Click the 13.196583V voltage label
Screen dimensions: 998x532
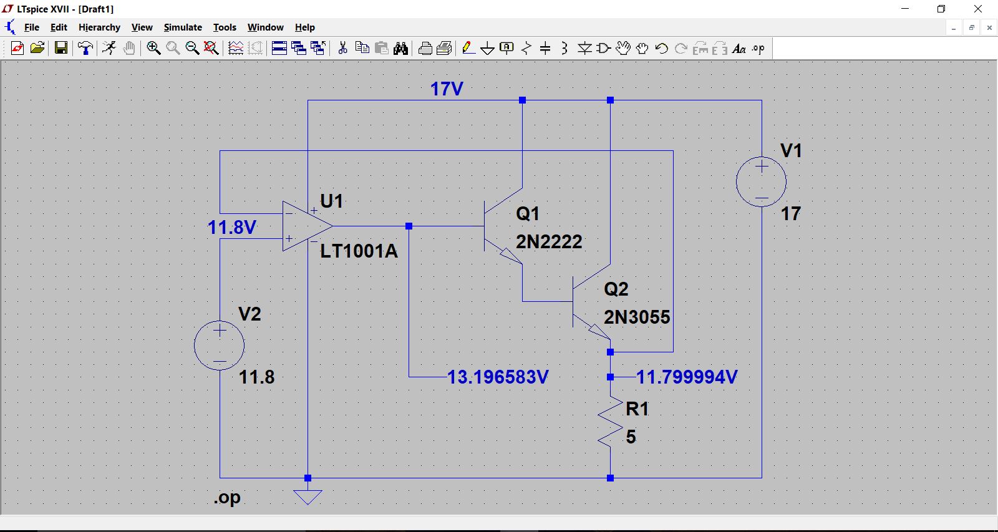(498, 377)
